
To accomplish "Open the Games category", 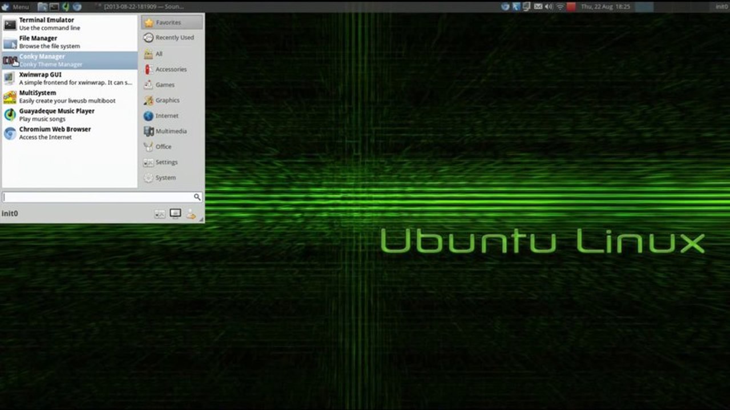I will coord(172,85).
